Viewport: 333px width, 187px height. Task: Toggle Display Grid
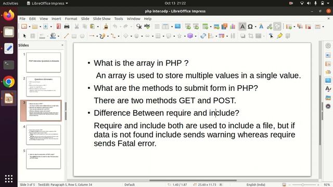(x=157, y=26)
